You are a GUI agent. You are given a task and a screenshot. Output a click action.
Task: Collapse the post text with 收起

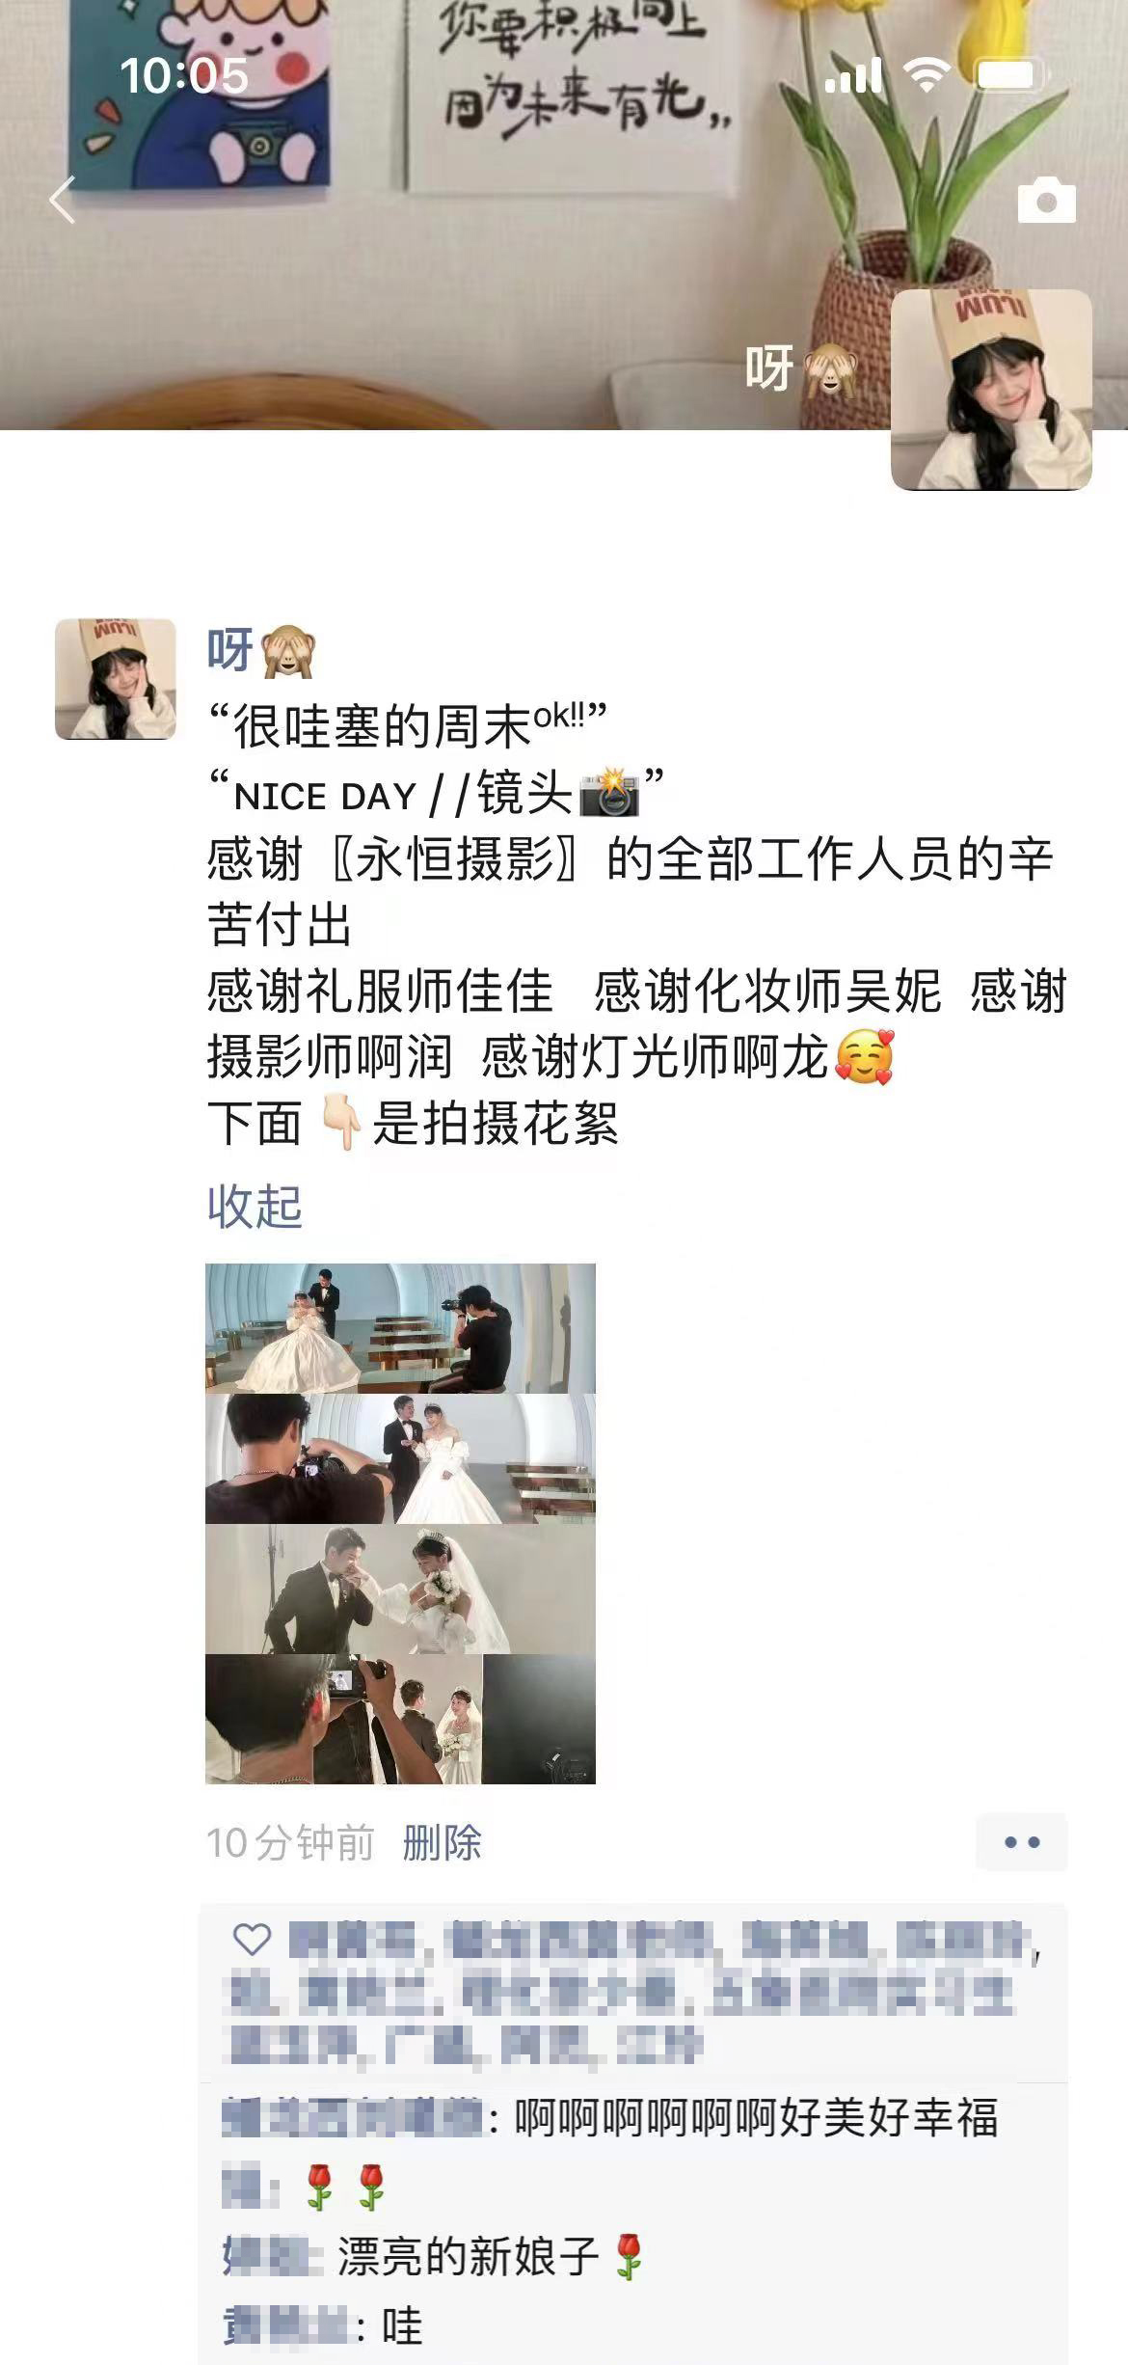click(255, 1206)
